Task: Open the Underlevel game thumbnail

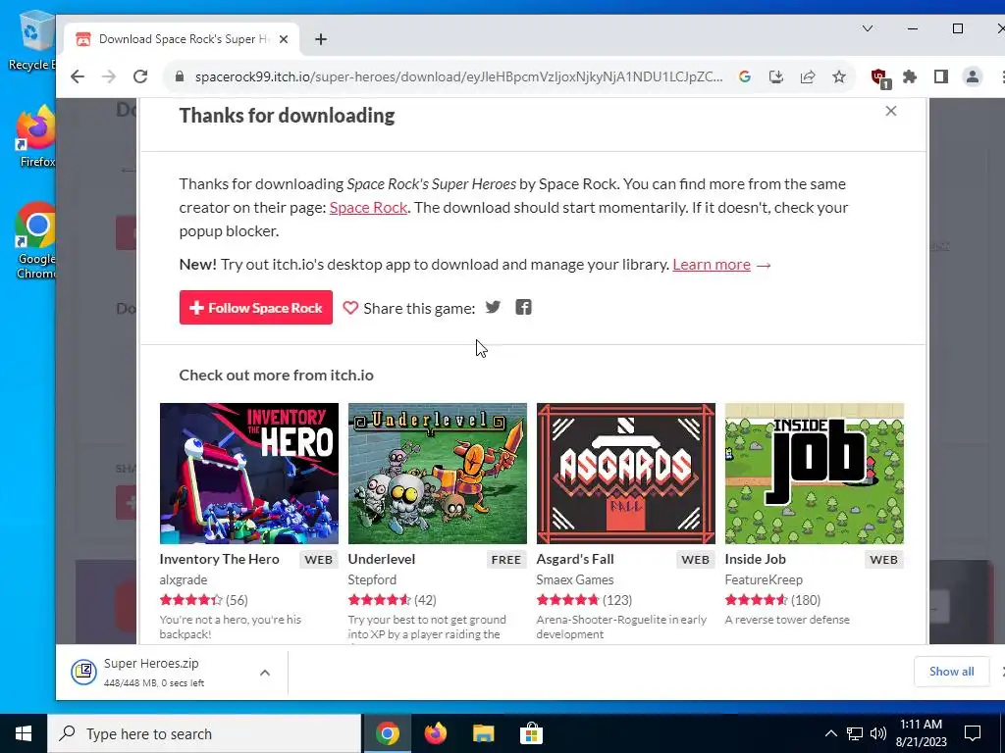Action: tap(437, 474)
